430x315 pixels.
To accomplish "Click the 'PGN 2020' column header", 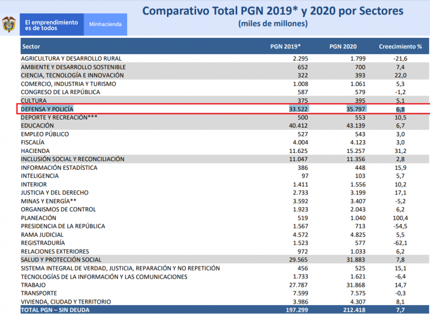I will pos(343,47).
